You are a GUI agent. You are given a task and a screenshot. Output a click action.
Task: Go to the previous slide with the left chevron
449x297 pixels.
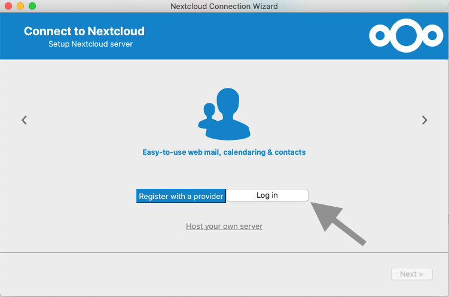(x=25, y=120)
